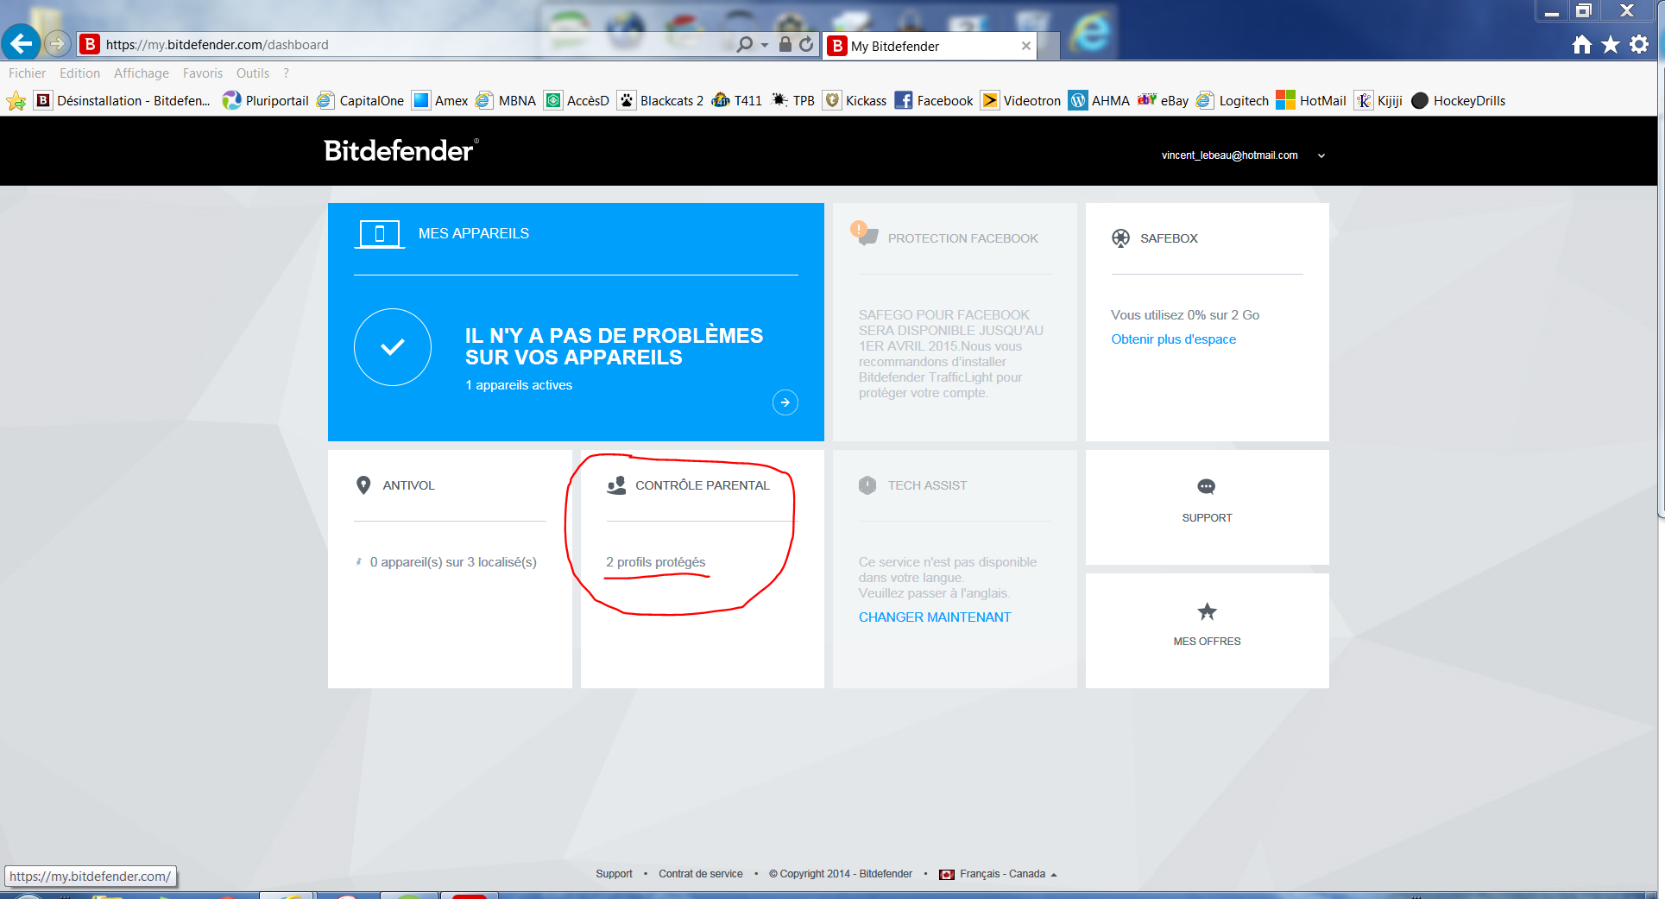Open the Outils menu

(x=253, y=73)
